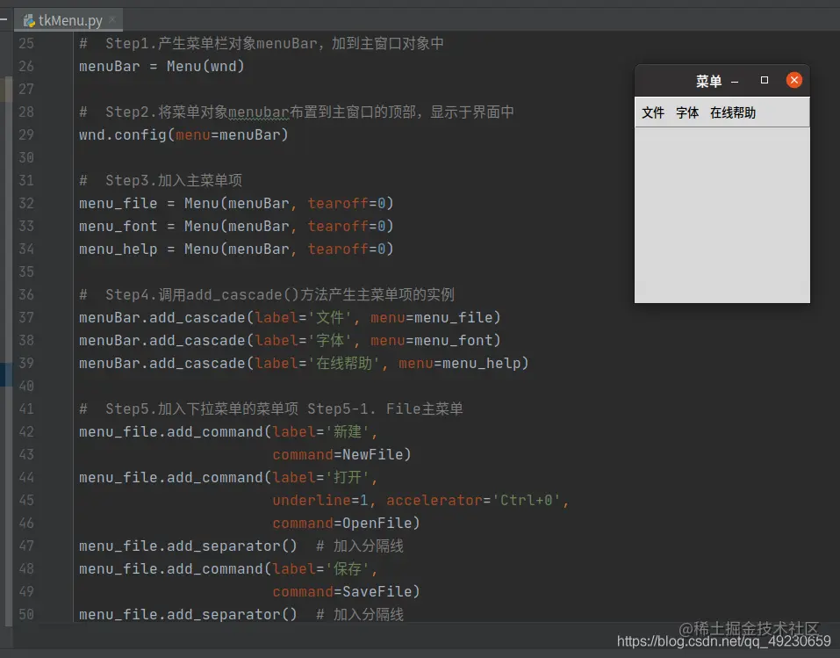Open the 字体 menu in the 菜单 window

pos(687,112)
